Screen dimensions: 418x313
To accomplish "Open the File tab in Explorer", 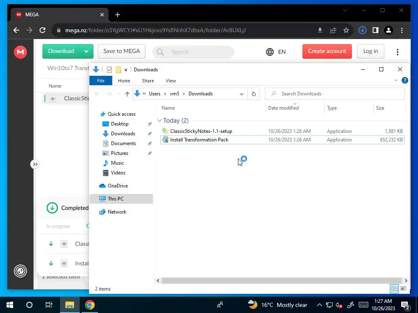I will coord(101,81).
